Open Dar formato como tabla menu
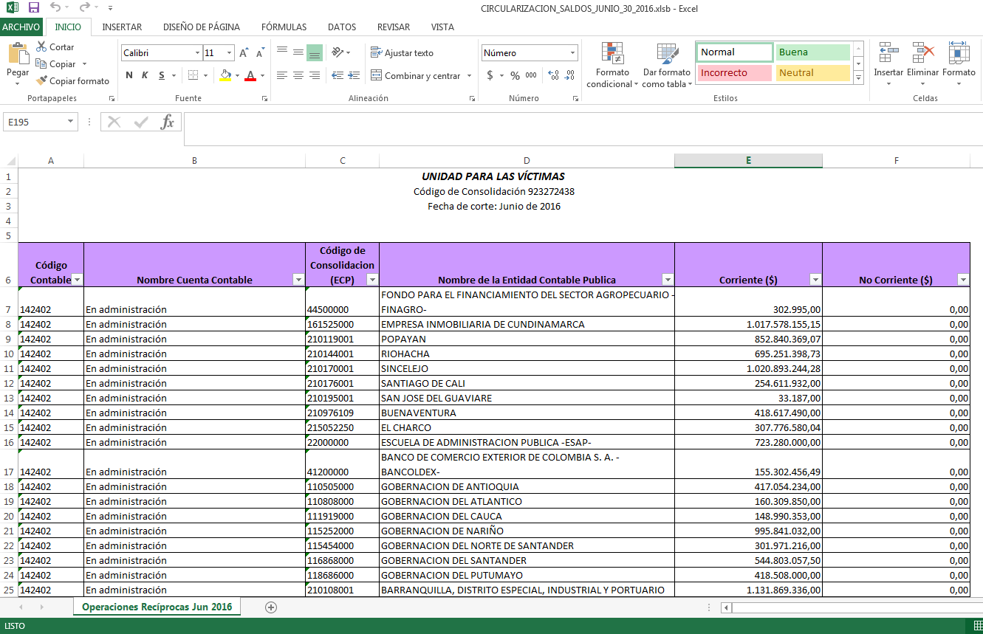983x634 pixels. [x=667, y=65]
